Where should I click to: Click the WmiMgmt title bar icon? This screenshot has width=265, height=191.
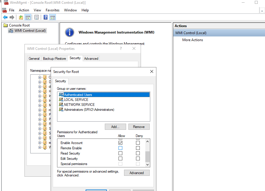(6, 3)
